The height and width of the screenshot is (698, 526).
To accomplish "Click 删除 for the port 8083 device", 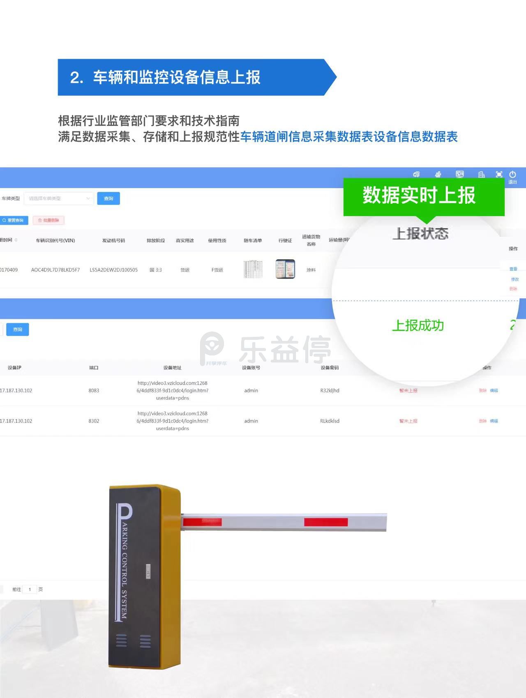I will (482, 390).
